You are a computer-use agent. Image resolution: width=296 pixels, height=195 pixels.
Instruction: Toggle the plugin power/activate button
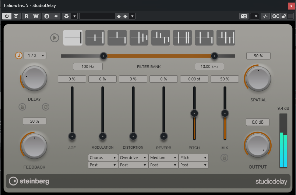tap(7, 16)
